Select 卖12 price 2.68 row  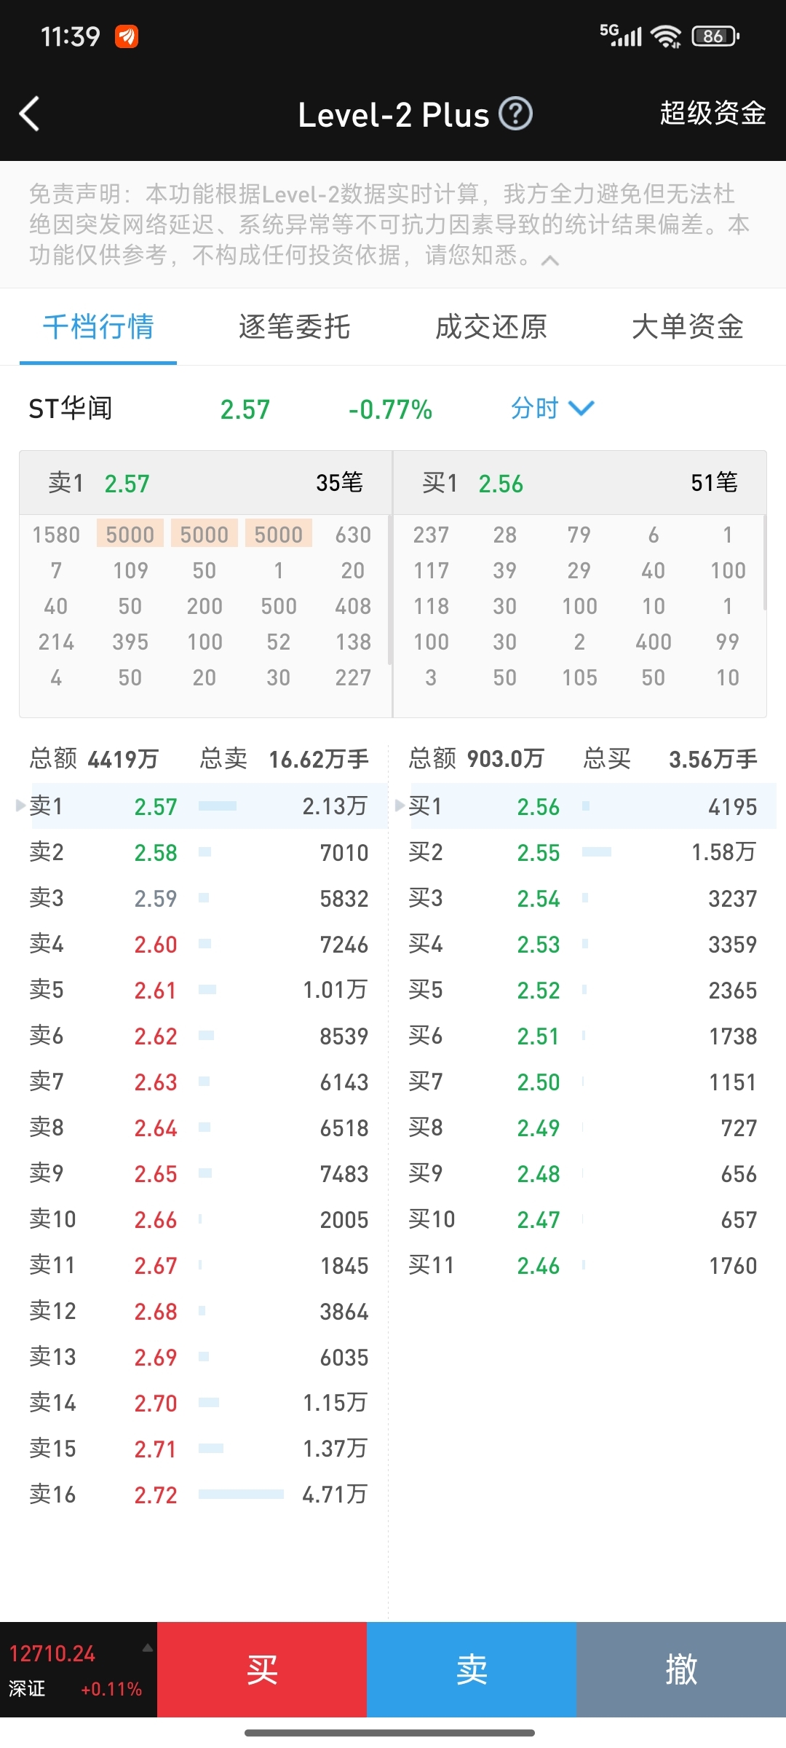point(199,1310)
